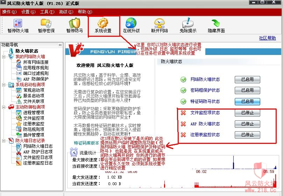The width and height of the screenshot is (283, 196).
Task: Click the 暂停密保 toolbar icon
Action: tap(46, 23)
